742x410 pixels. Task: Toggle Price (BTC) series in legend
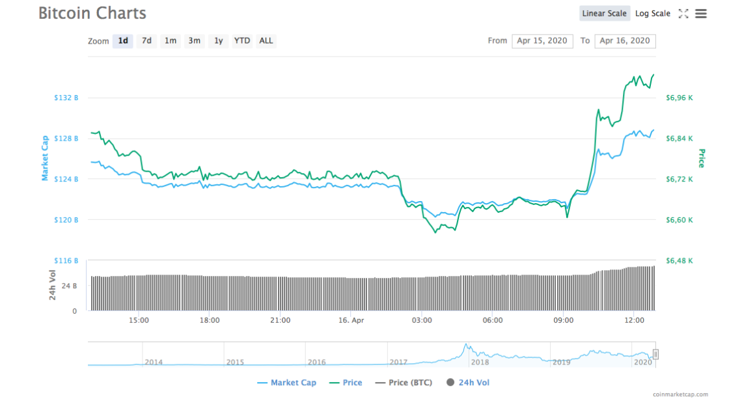pos(404,383)
